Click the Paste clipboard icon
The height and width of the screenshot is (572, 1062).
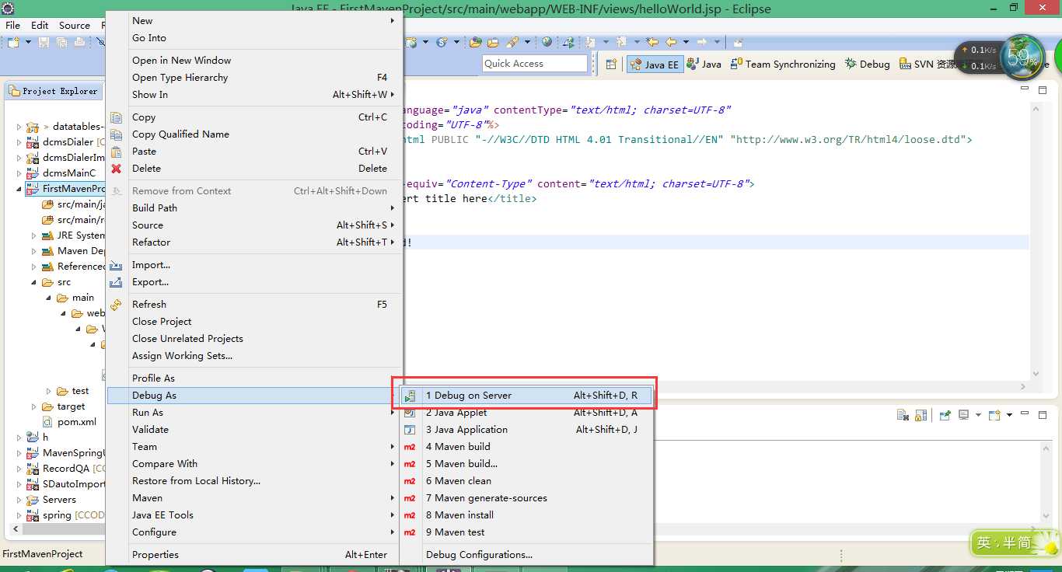click(x=117, y=152)
